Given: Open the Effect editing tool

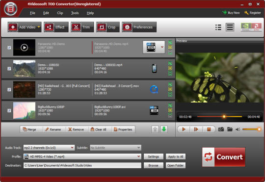Looking at the screenshot, I should (x=56, y=27).
